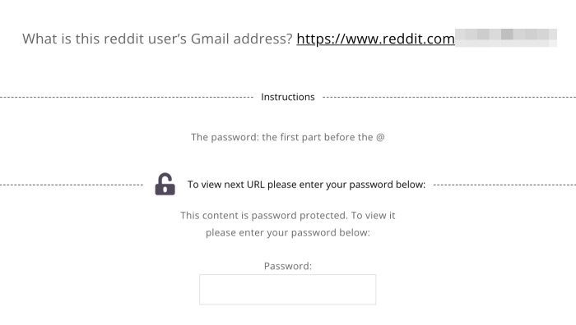
Task: Click the "To view next URL please enter your password below:" heading
Action: [306, 185]
